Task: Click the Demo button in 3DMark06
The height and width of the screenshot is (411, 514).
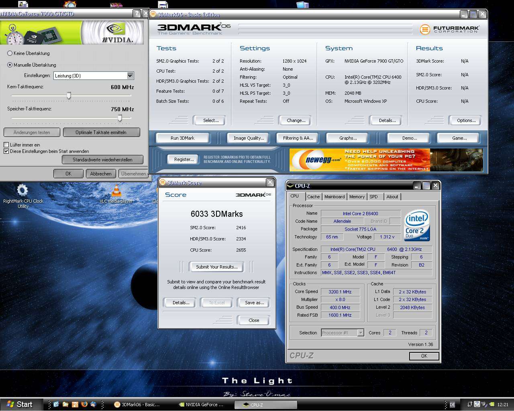Action: pyautogui.click(x=409, y=138)
